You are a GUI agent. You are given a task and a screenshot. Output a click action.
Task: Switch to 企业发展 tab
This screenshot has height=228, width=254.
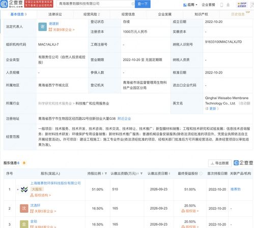[x=165, y=14]
